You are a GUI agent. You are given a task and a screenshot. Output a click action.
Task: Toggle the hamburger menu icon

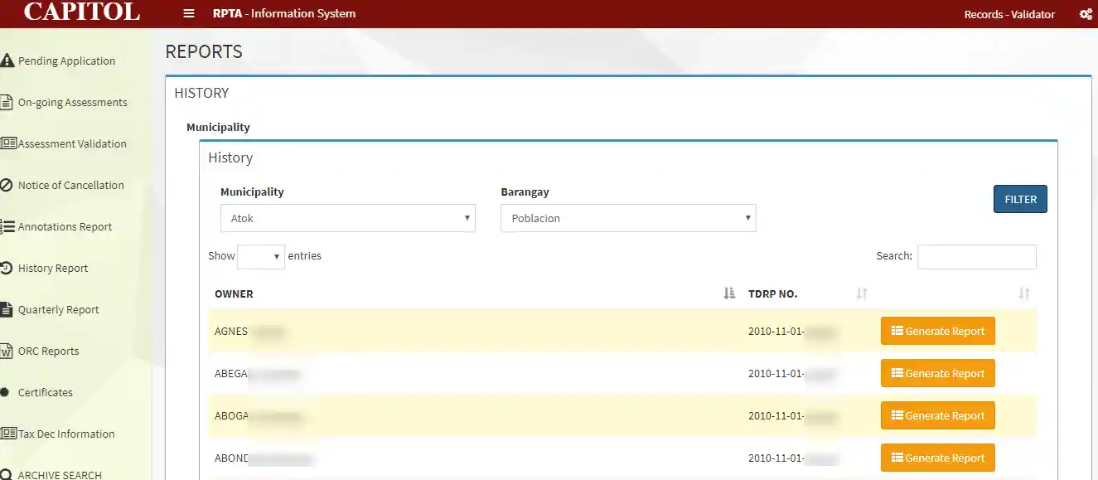(x=189, y=14)
